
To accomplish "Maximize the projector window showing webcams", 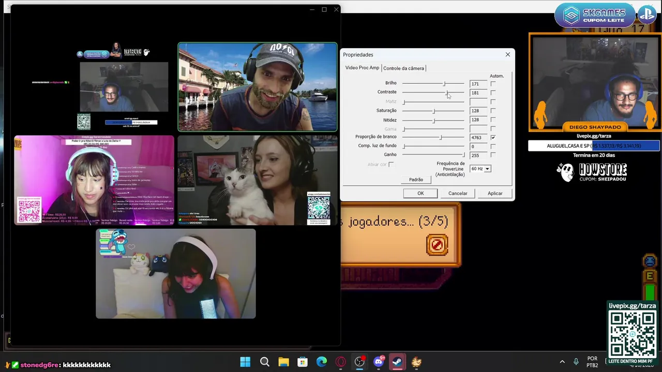I will click(324, 9).
